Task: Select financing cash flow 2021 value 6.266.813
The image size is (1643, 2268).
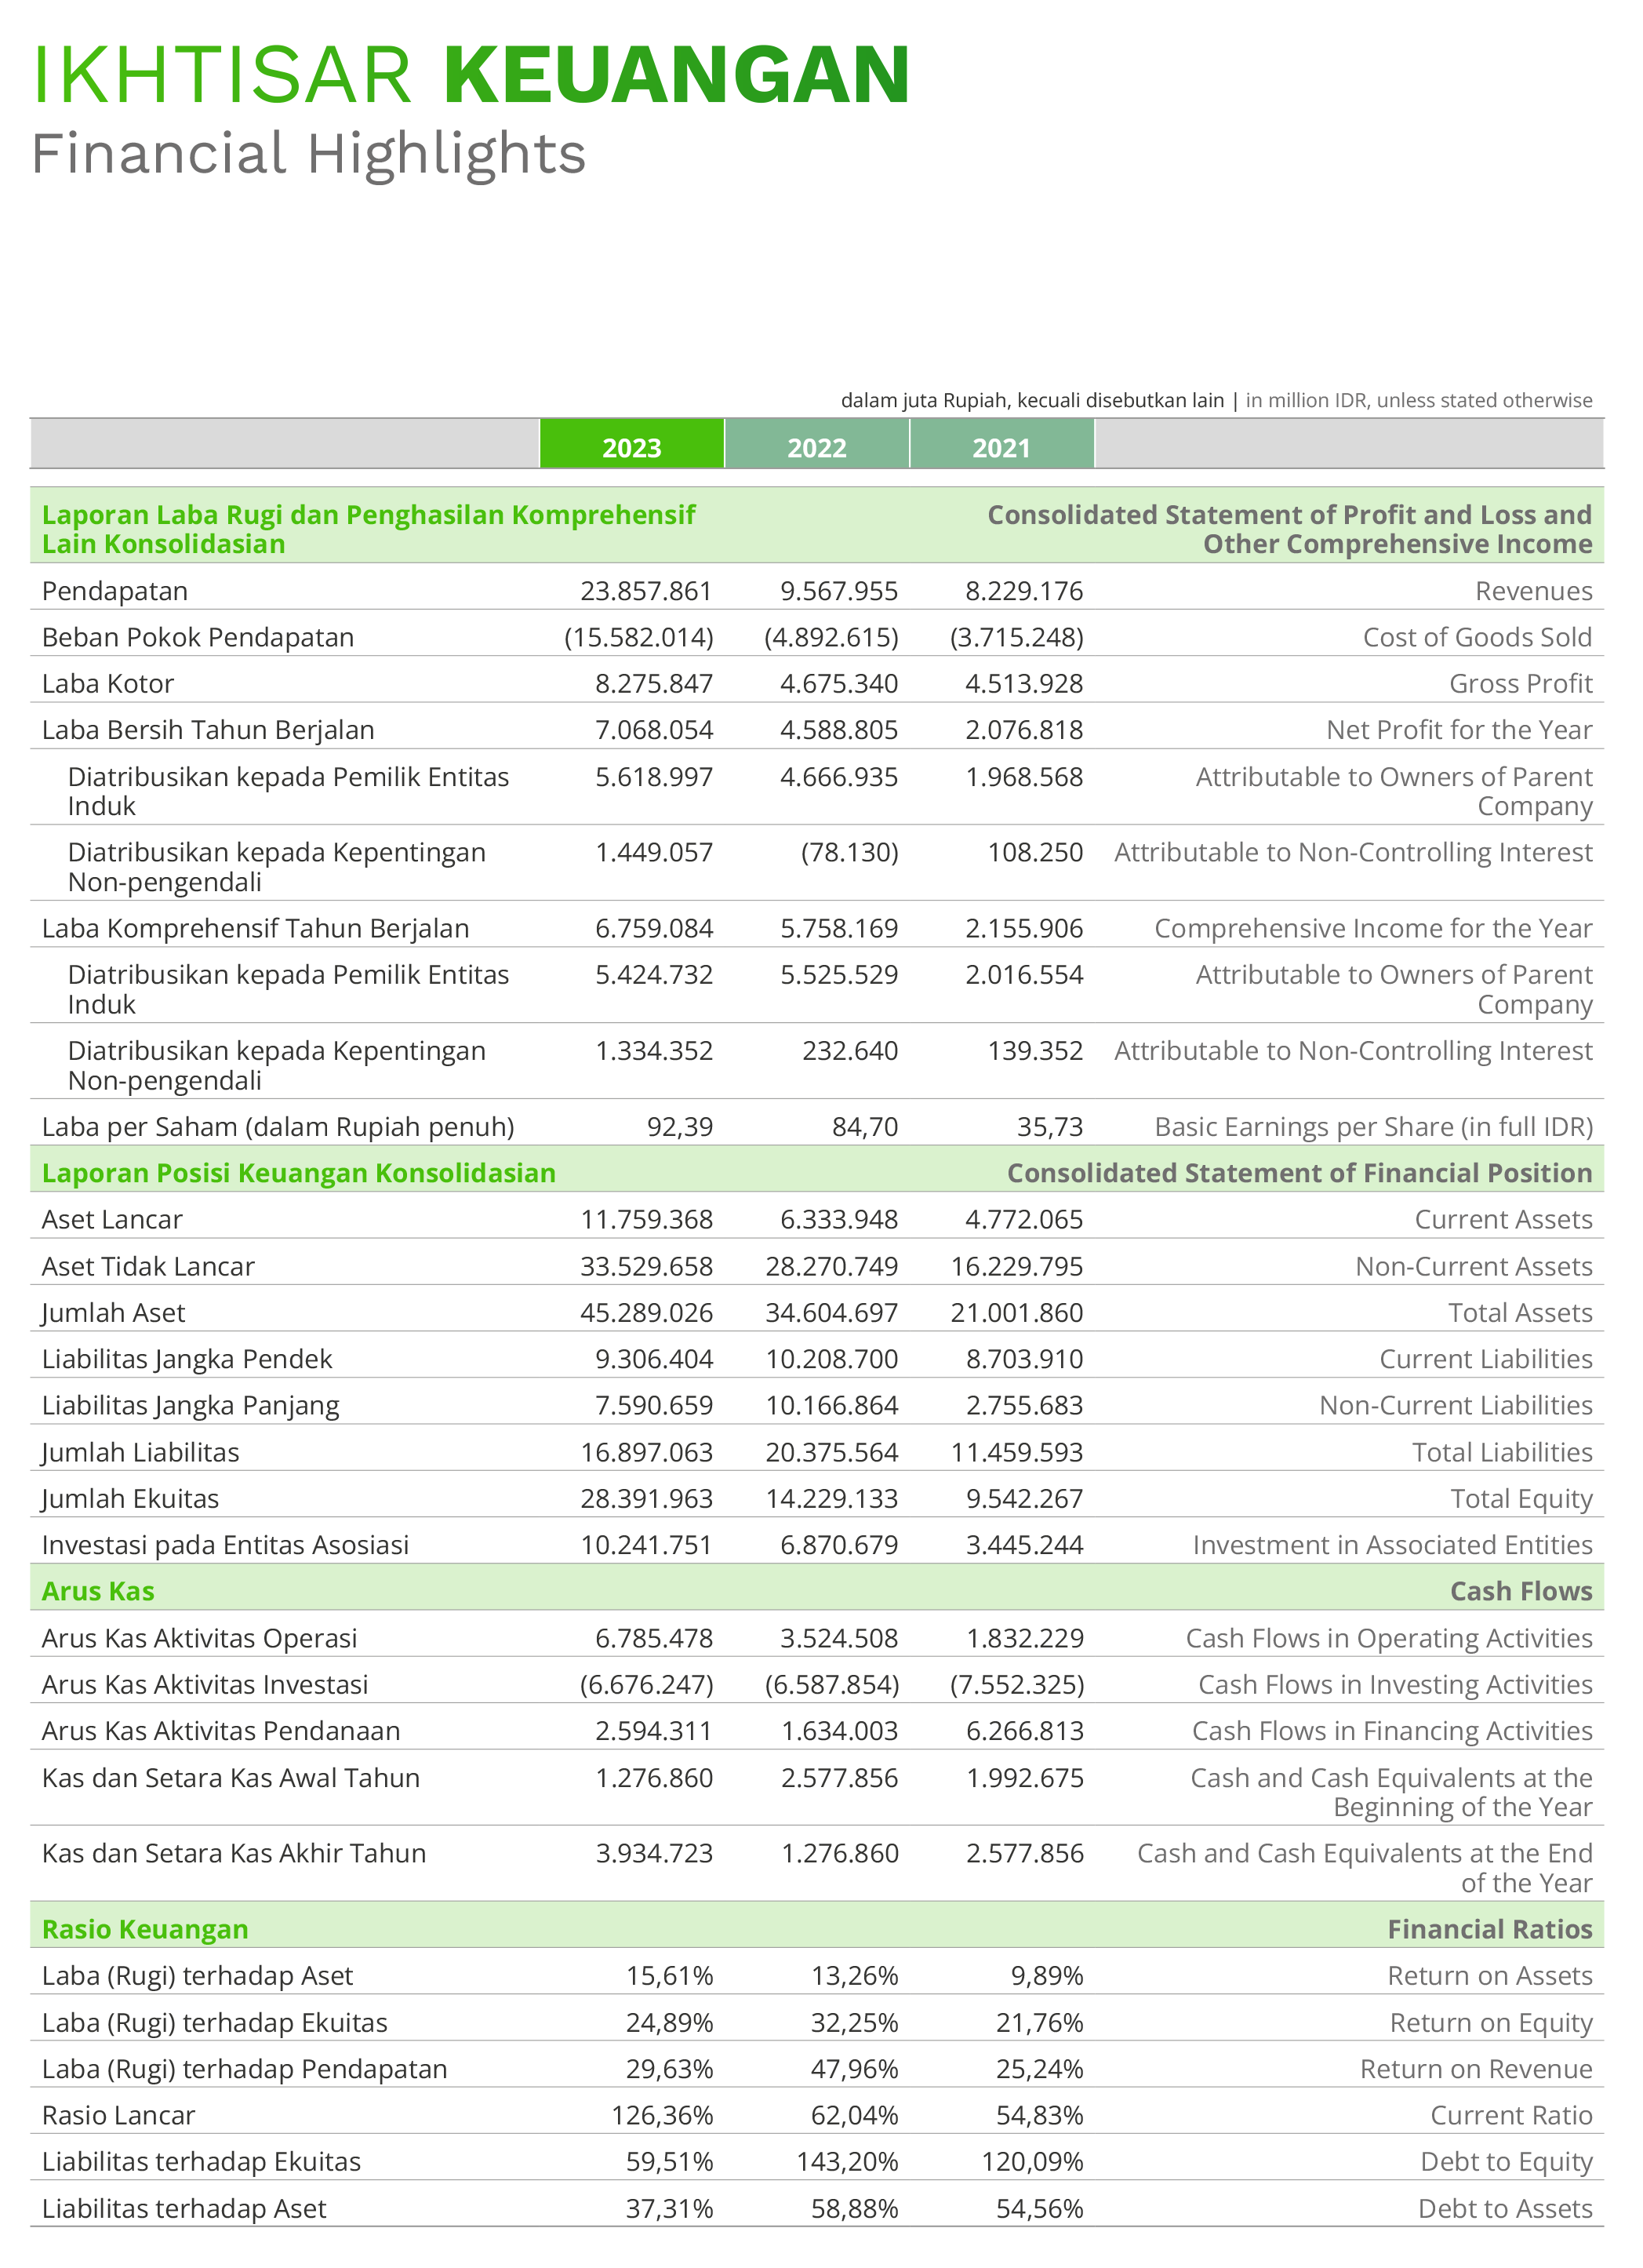Action: click(x=1024, y=1731)
